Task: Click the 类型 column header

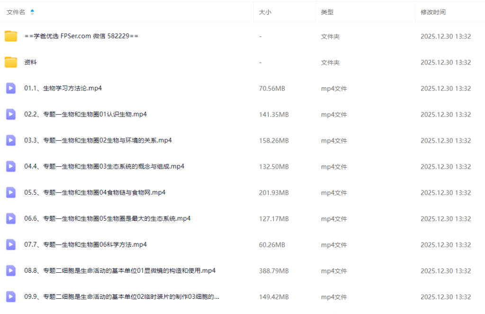Action: coord(327,12)
